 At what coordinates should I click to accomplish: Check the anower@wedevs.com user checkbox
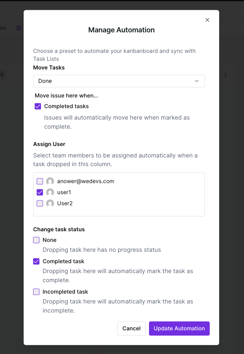(40, 182)
